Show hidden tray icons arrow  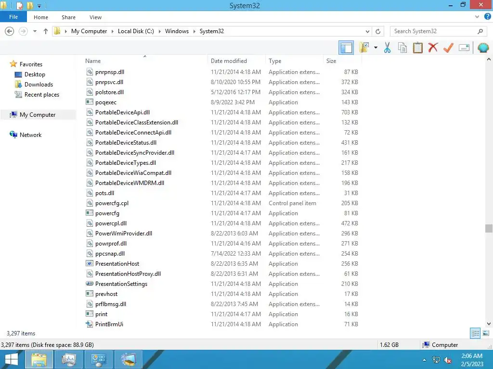coord(425,360)
